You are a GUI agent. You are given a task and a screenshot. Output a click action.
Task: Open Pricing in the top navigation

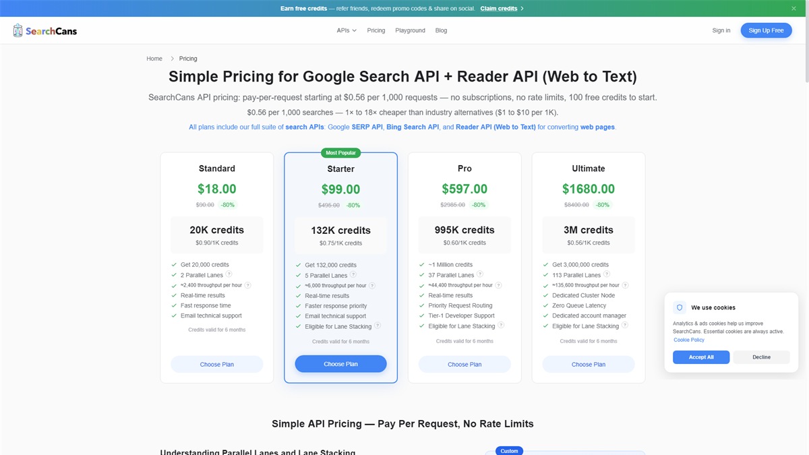click(376, 30)
